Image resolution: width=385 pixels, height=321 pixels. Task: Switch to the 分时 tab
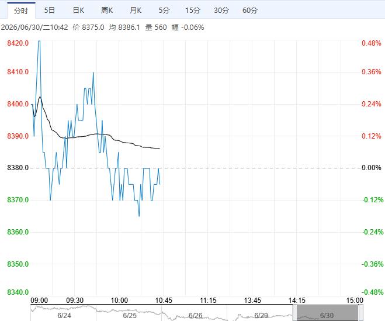pos(21,11)
